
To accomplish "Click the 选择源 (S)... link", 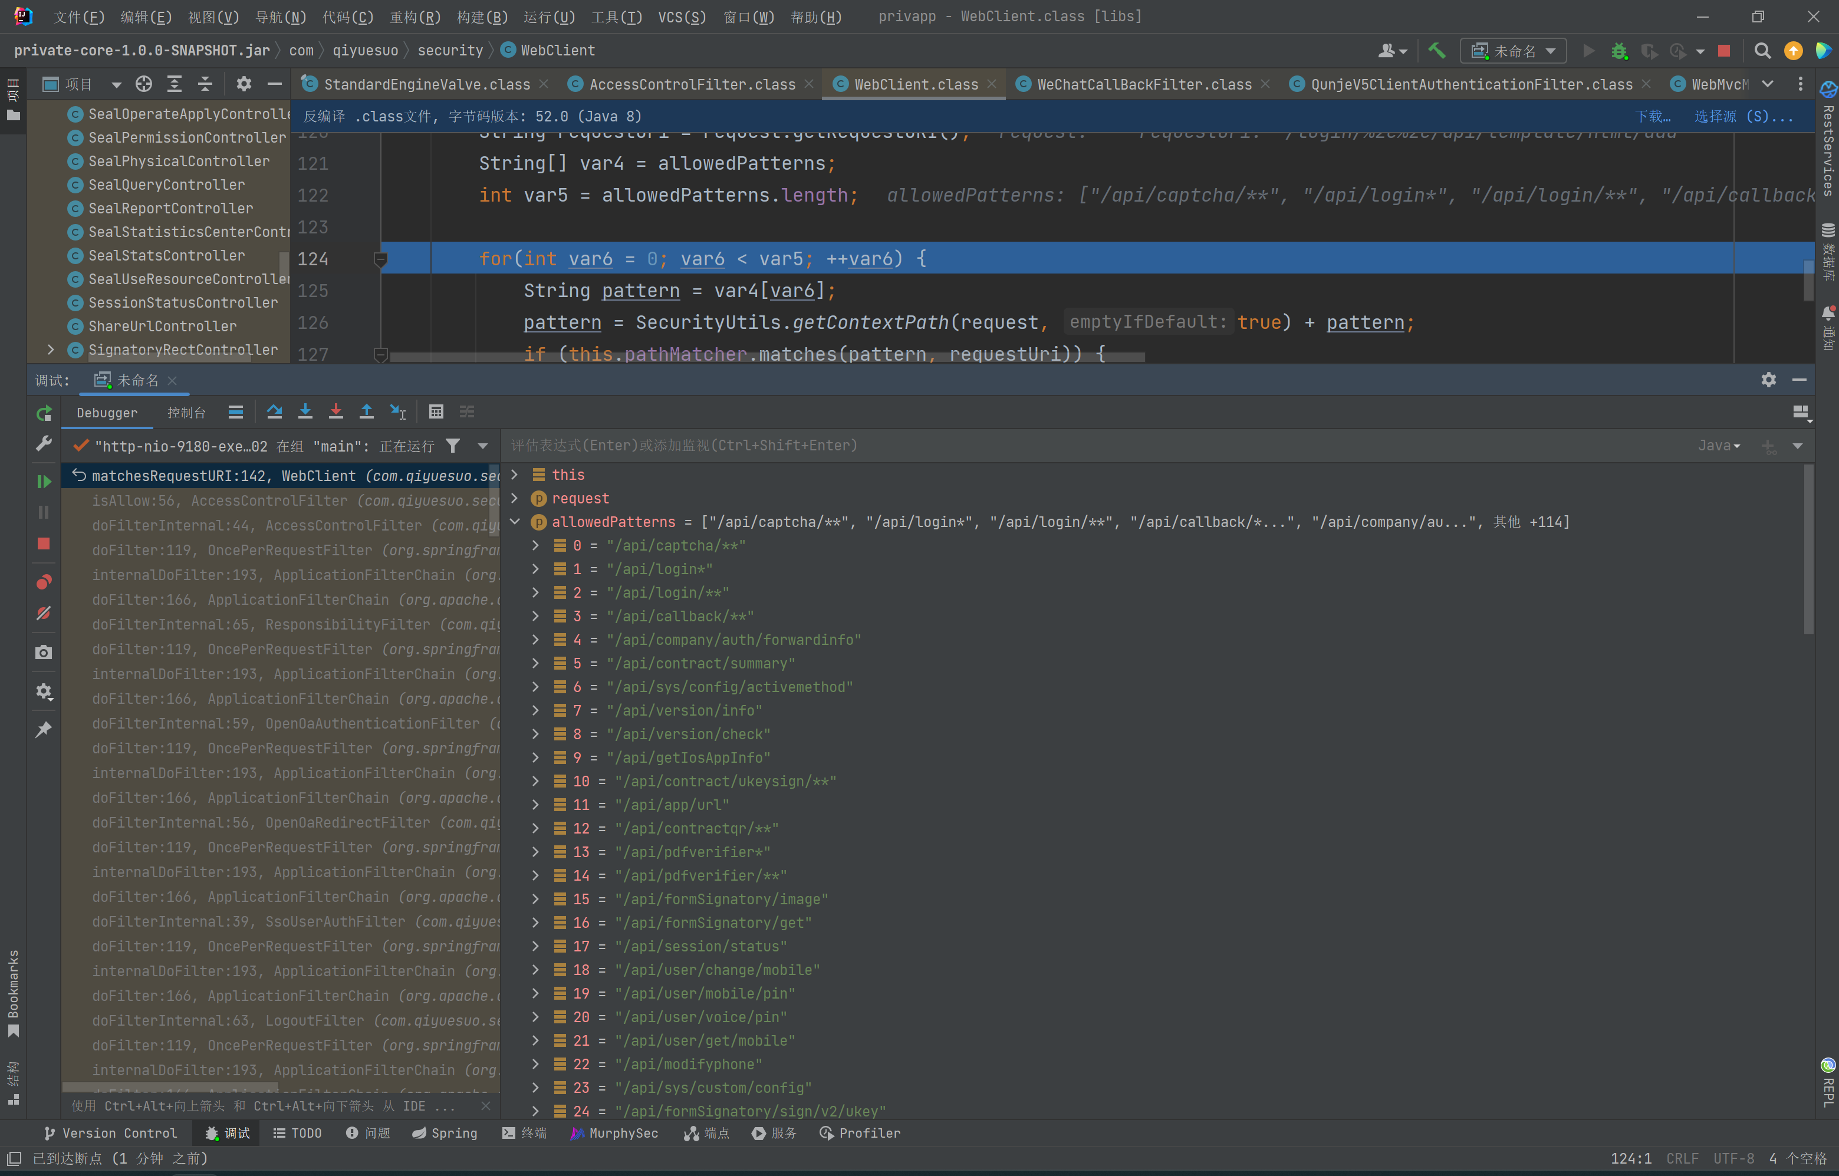I will click(1743, 117).
